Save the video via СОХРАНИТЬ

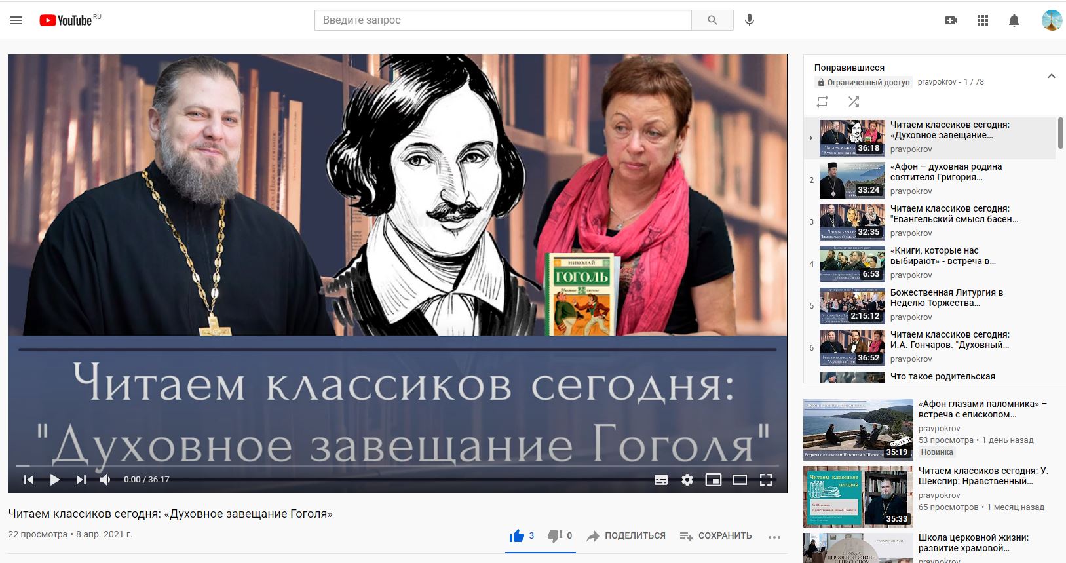715,535
